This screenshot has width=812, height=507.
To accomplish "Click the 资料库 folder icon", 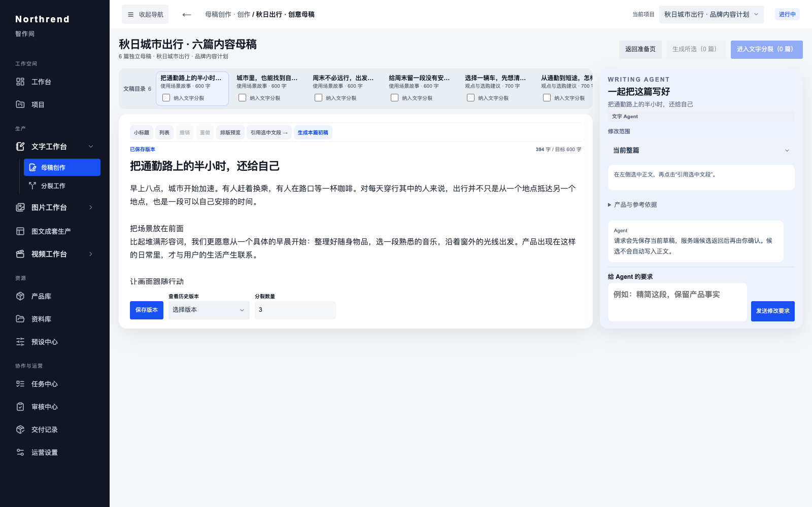I will pos(20,319).
